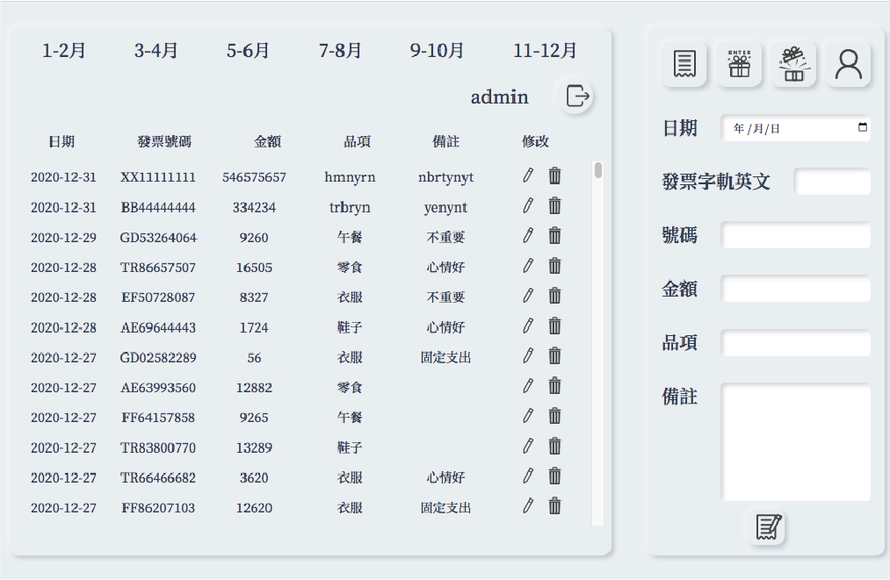Edit the invoice GD53264064 row
This screenshot has height=580, width=890.
tap(527, 236)
